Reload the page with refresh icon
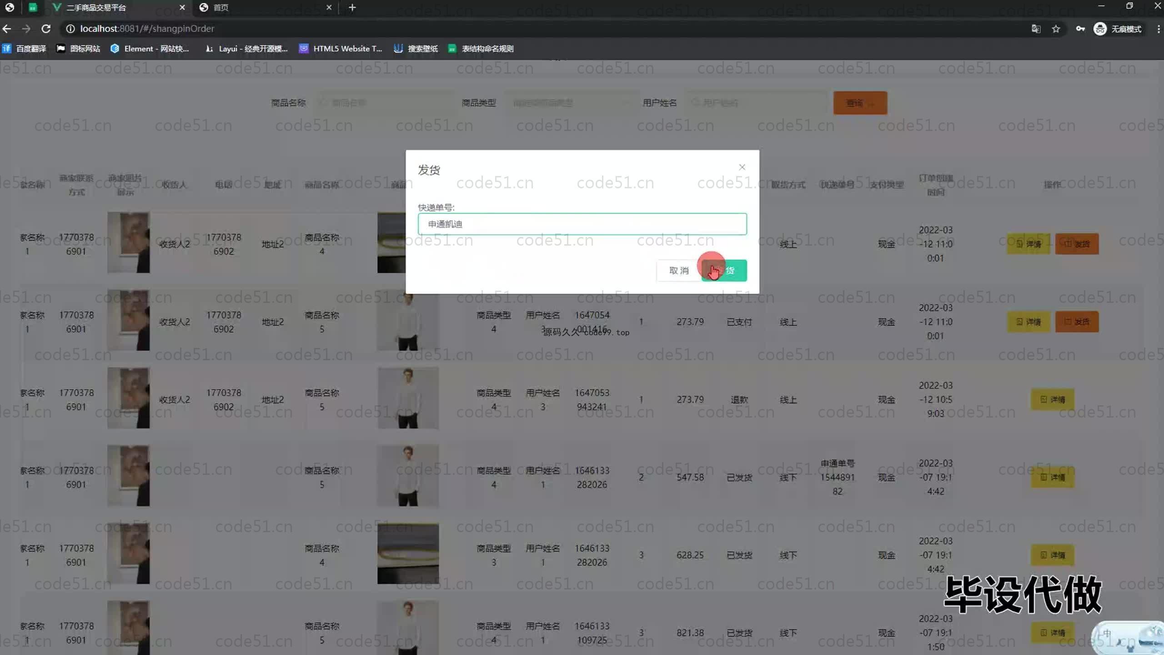 pos(46,29)
